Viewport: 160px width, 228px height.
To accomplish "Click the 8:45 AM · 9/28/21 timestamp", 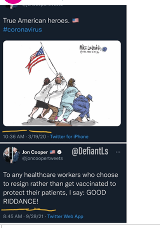I will point(23,216).
